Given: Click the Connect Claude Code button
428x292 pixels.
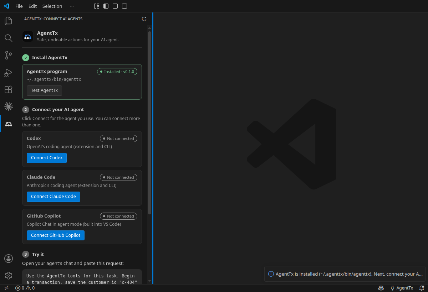Looking at the screenshot, I should coord(53,197).
